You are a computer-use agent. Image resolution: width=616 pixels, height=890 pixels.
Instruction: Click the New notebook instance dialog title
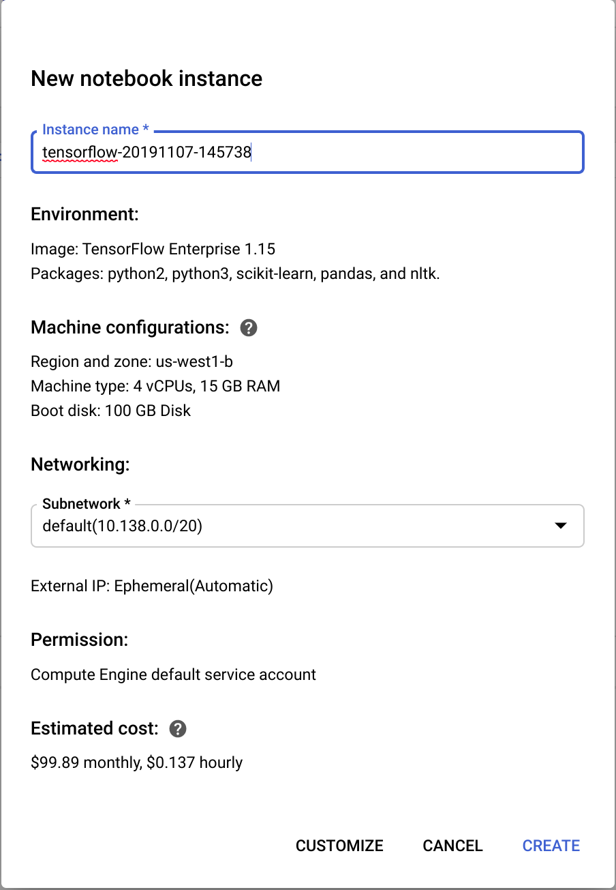click(146, 78)
